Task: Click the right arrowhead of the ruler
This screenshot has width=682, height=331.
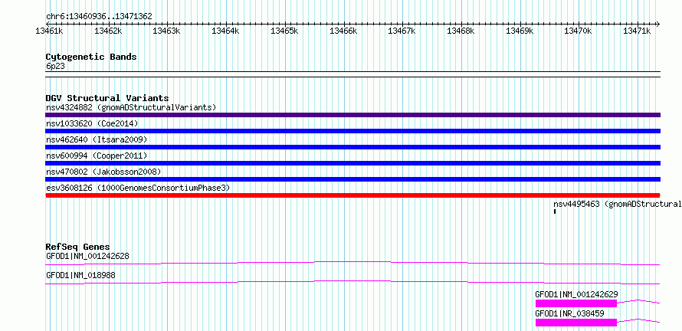Action: pyautogui.click(x=658, y=24)
